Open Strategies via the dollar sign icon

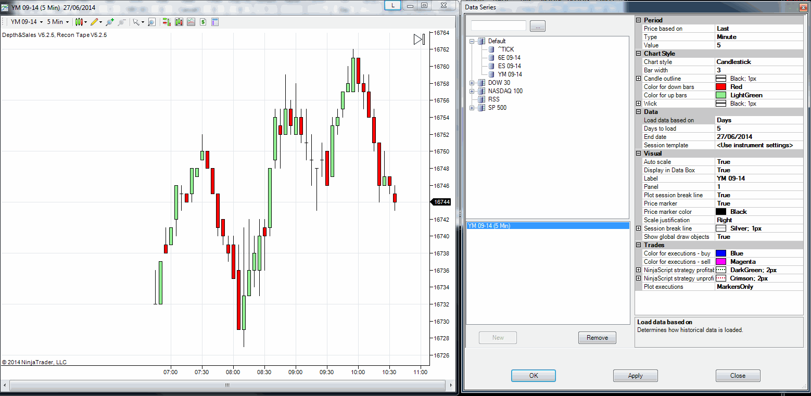pos(203,22)
